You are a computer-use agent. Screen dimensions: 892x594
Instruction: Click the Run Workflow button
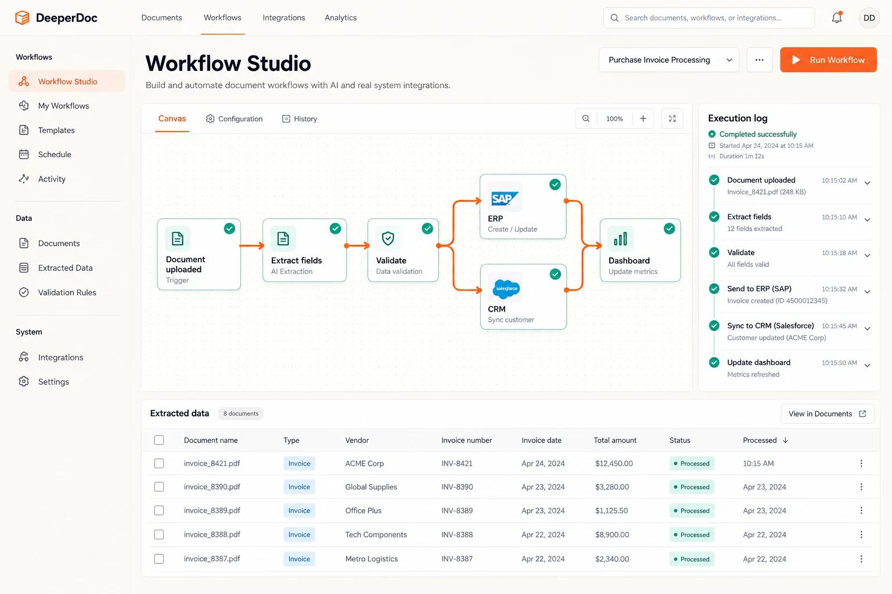pyautogui.click(x=828, y=60)
